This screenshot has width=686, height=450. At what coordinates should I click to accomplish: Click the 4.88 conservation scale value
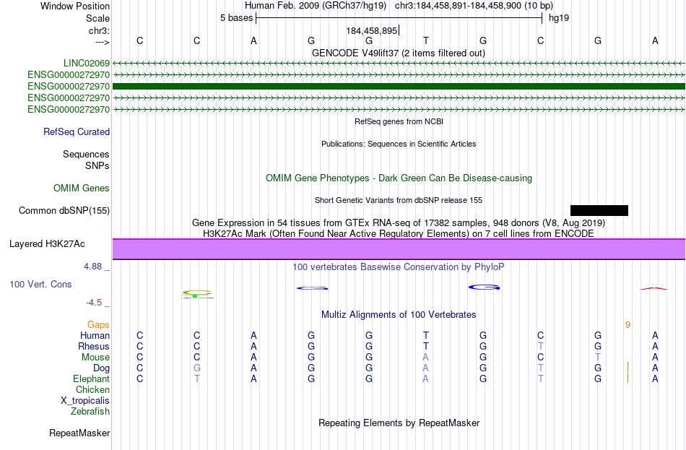tap(92, 267)
